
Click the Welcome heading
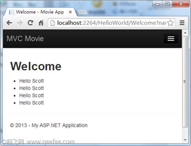pyautogui.click(x=36, y=66)
